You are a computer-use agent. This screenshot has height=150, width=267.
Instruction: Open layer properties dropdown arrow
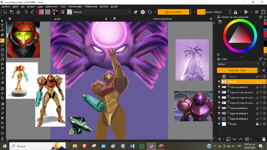pos(251,139)
